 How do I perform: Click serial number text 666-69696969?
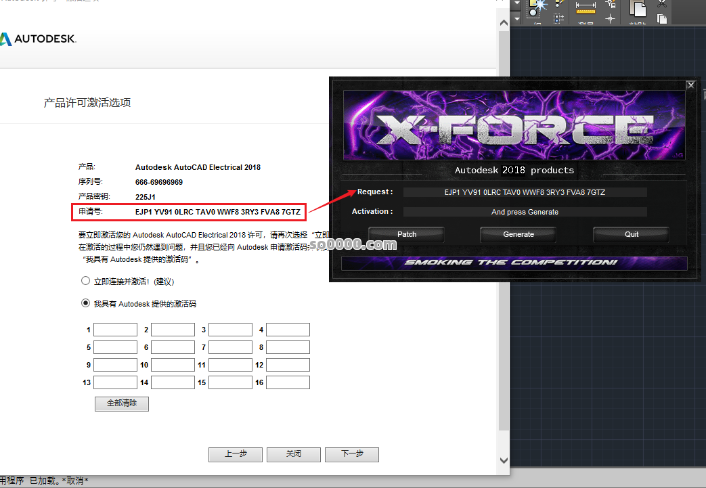pyautogui.click(x=159, y=182)
